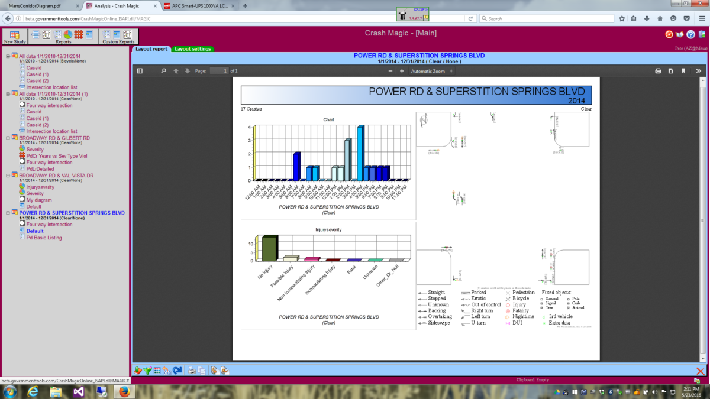Click the magnifier find icon in viewer
This screenshot has height=399, width=710.
point(164,71)
